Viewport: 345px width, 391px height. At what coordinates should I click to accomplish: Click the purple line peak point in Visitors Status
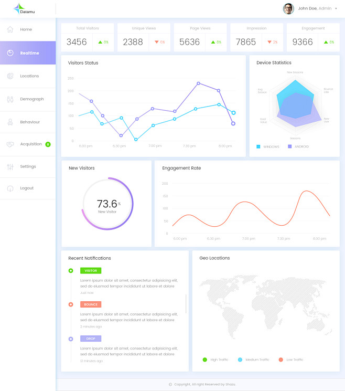pos(198,83)
